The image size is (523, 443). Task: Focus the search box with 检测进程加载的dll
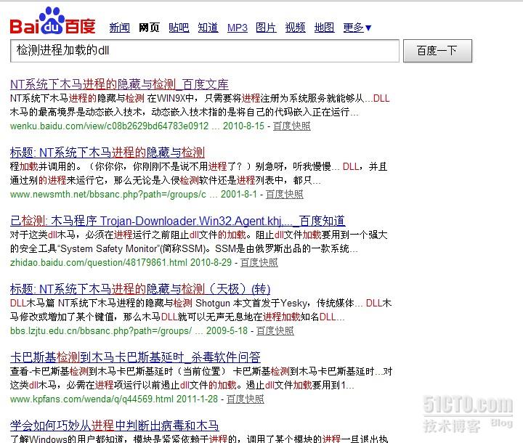click(205, 51)
